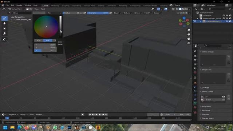The image size is (233, 131).
Task: Toggle gizmo display button in header
Action: [x=159, y=9]
